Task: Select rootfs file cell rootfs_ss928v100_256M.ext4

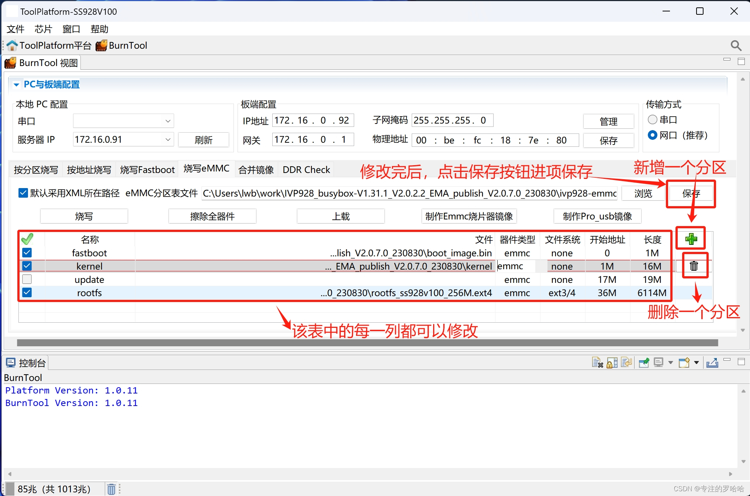Action: pyautogui.click(x=315, y=293)
